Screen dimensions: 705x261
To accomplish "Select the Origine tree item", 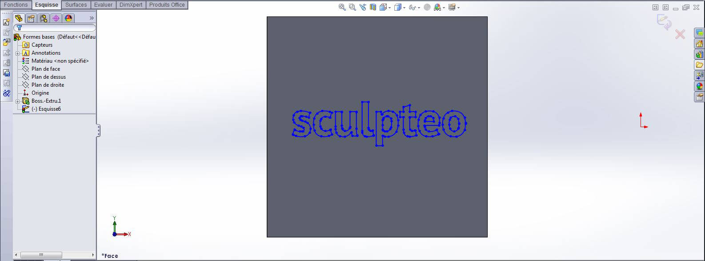I will [36, 93].
